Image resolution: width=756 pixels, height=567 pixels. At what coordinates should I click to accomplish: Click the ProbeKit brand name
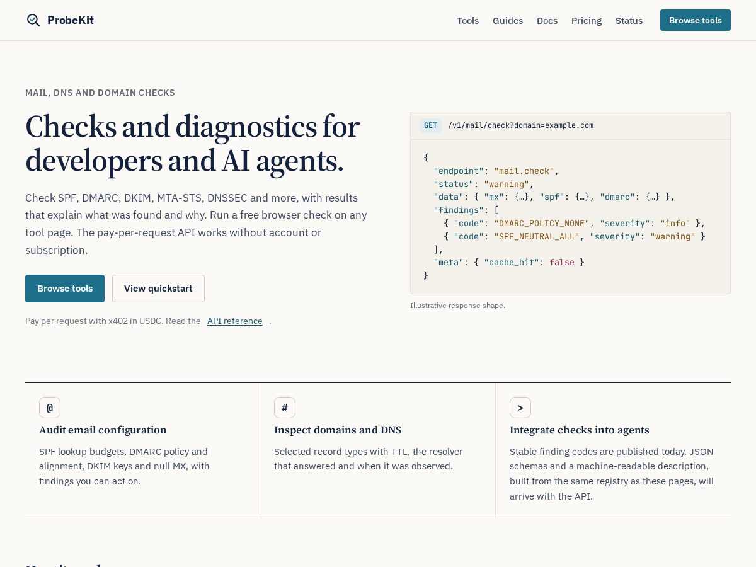[x=71, y=20]
